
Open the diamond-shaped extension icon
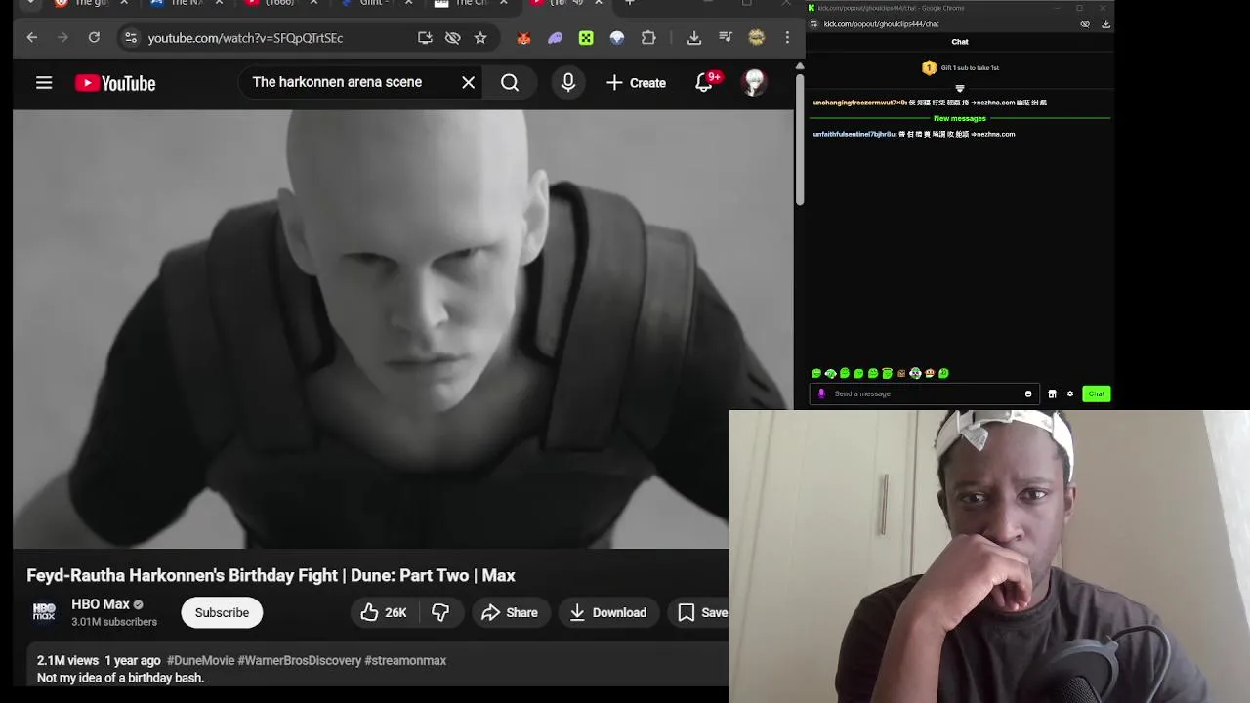pos(617,38)
